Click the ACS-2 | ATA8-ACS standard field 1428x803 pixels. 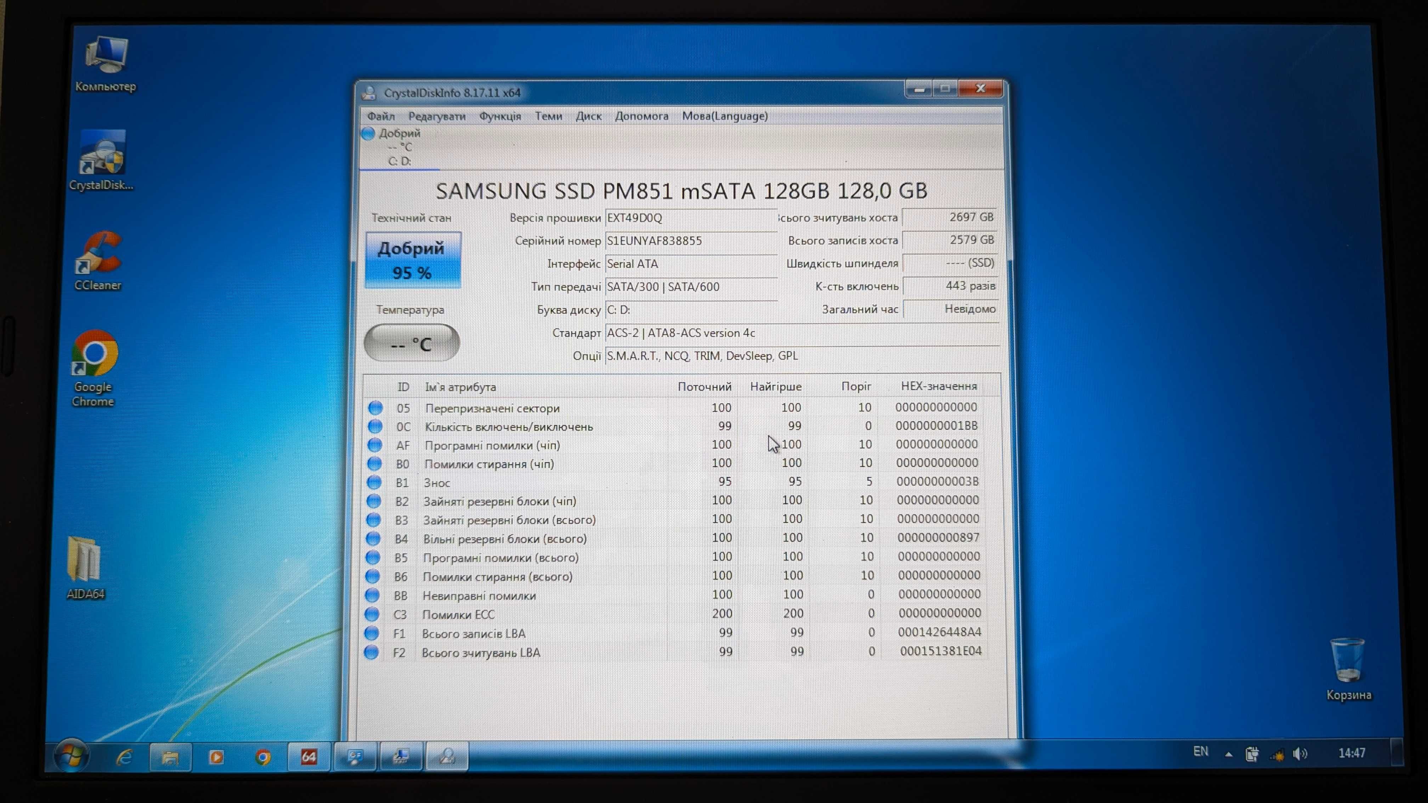click(802, 332)
